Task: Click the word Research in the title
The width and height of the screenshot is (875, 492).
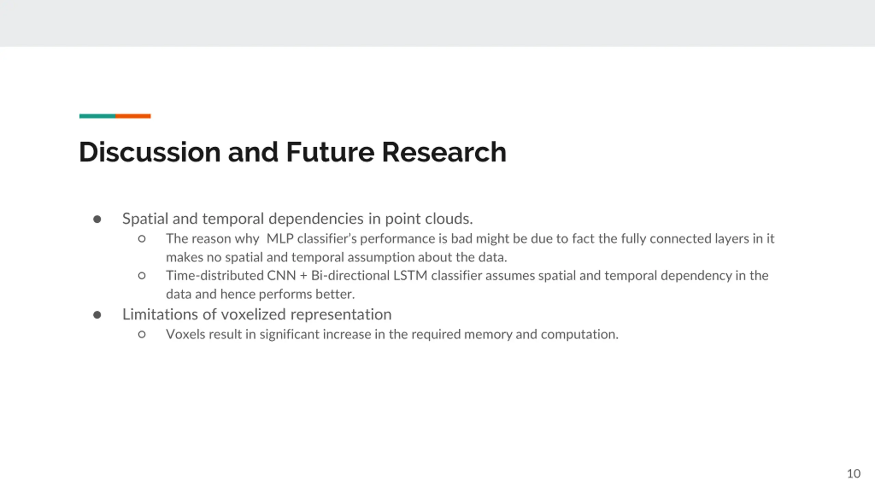Action: pos(444,152)
